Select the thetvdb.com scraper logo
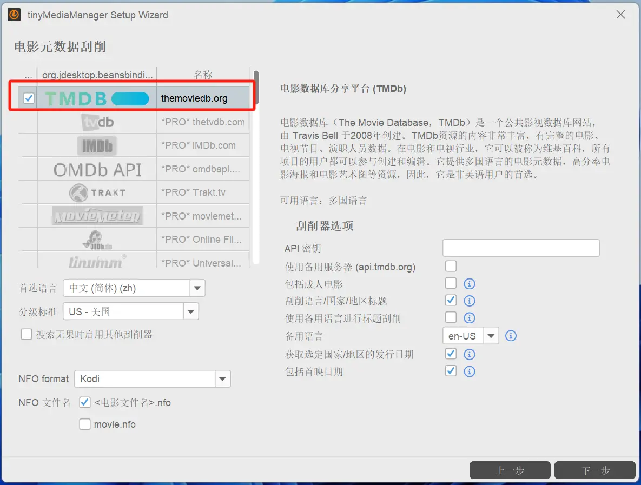641x485 pixels. click(97, 122)
